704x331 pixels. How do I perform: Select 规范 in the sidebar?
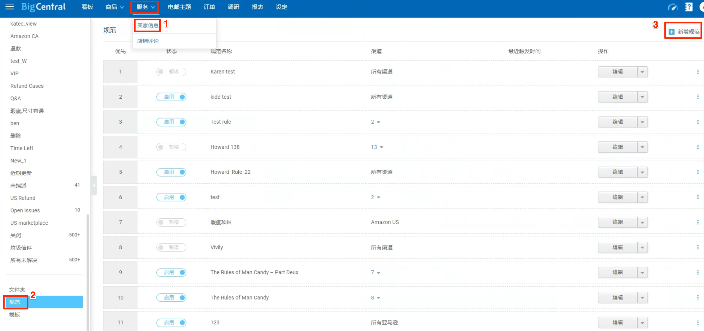click(44, 302)
